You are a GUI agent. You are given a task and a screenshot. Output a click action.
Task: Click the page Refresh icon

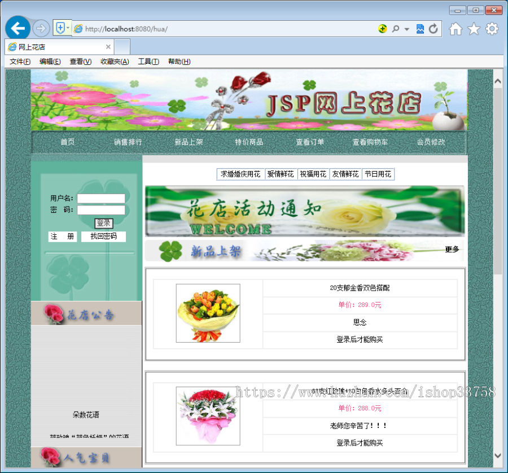tap(432, 28)
